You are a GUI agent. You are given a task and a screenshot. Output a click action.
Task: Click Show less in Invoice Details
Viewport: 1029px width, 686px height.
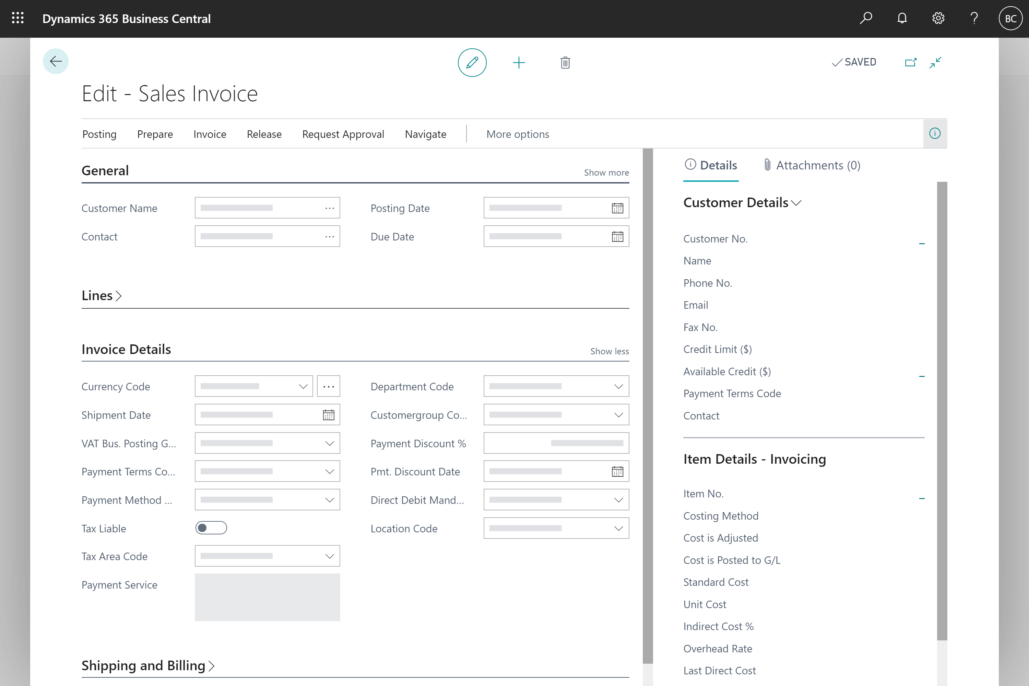(x=610, y=351)
